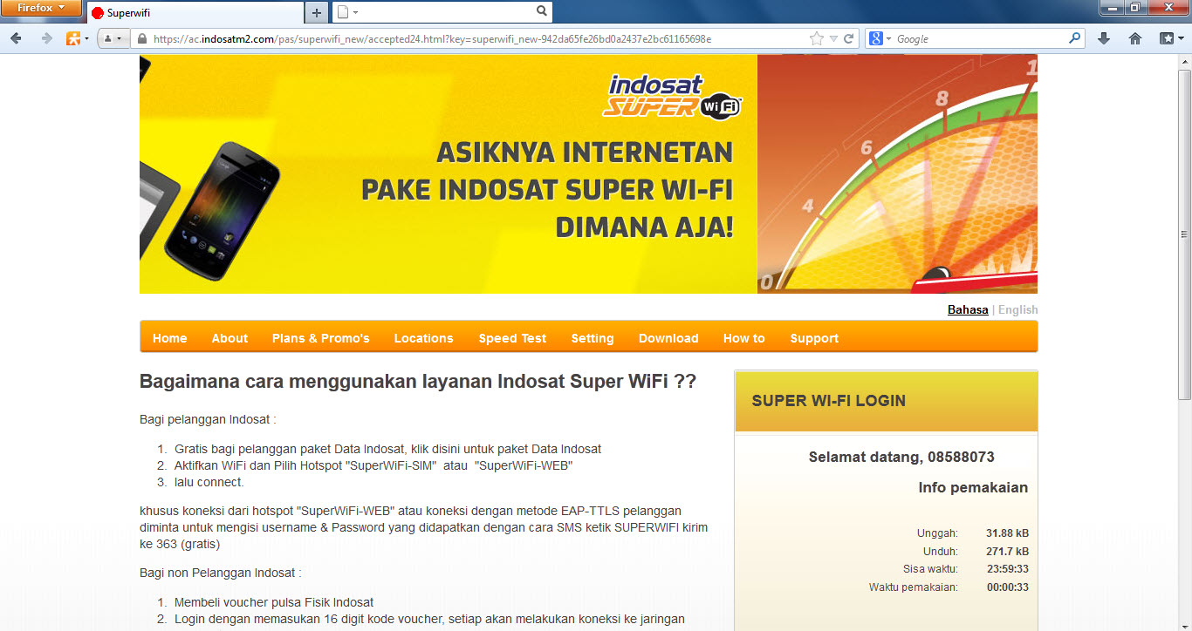Bookmark this page with the star icon
Viewport: 1192px width, 631px height.
[817, 38]
